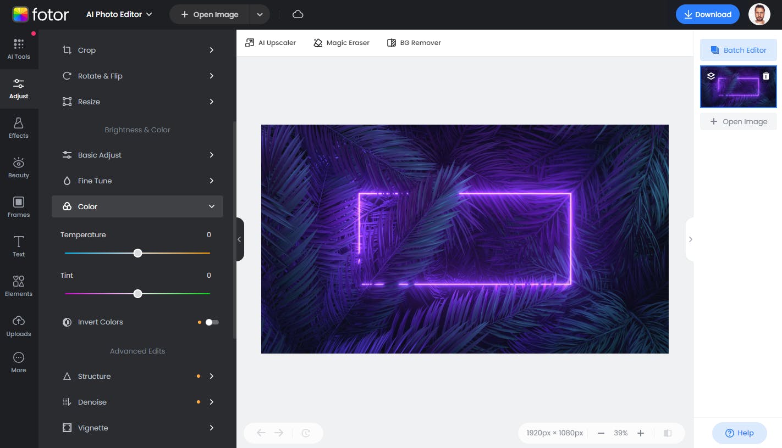Toggle the compare original view icon

tap(668, 433)
